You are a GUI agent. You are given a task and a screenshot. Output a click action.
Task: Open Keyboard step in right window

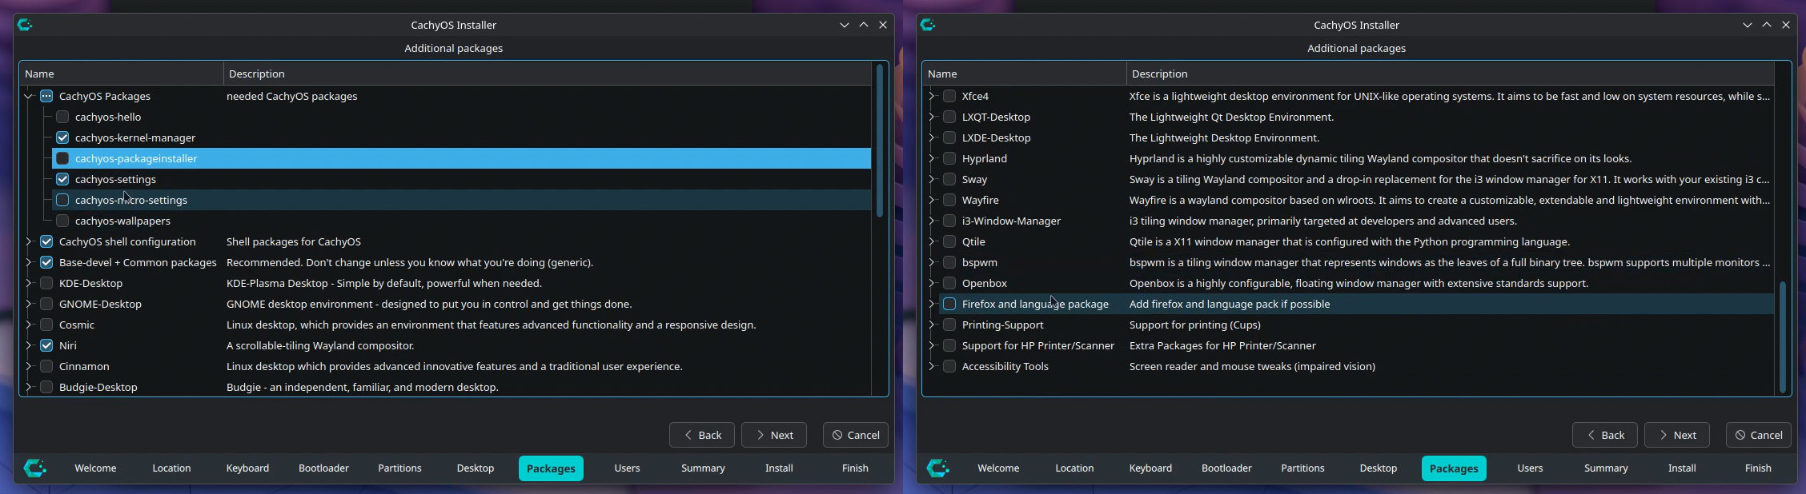pos(1150,468)
